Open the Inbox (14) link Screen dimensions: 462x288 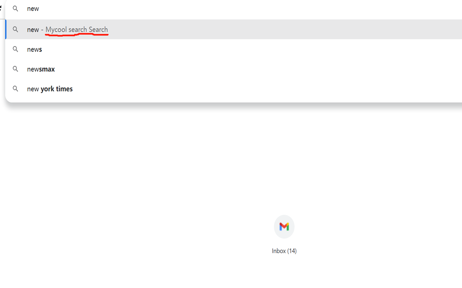click(x=284, y=251)
